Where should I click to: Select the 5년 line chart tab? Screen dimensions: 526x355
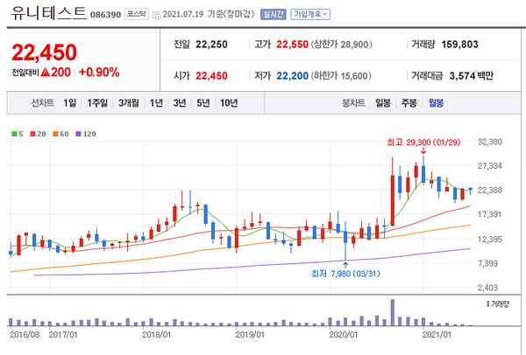click(x=203, y=102)
